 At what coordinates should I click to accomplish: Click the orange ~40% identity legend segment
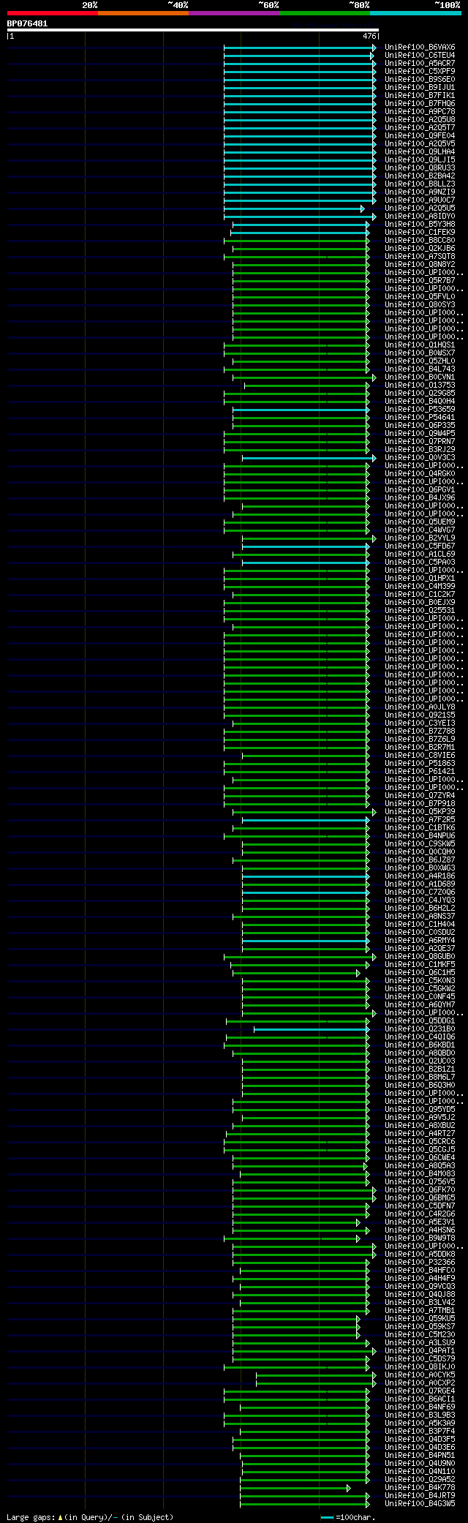click(143, 13)
